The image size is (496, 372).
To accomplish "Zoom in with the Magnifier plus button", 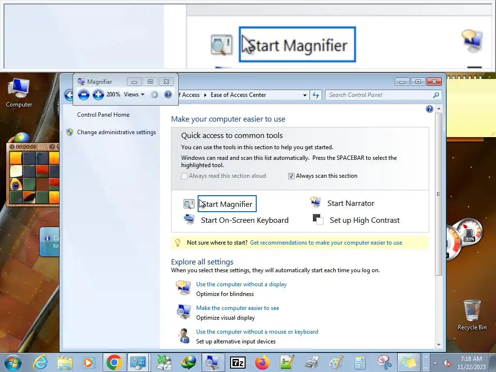I will coord(98,94).
